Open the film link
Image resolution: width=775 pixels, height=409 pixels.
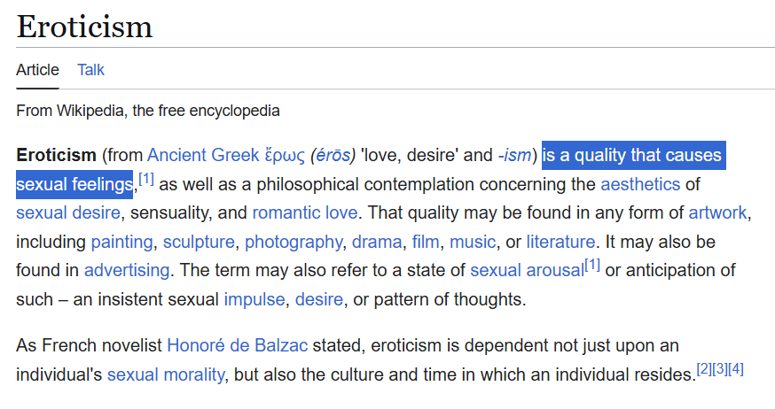point(426,243)
